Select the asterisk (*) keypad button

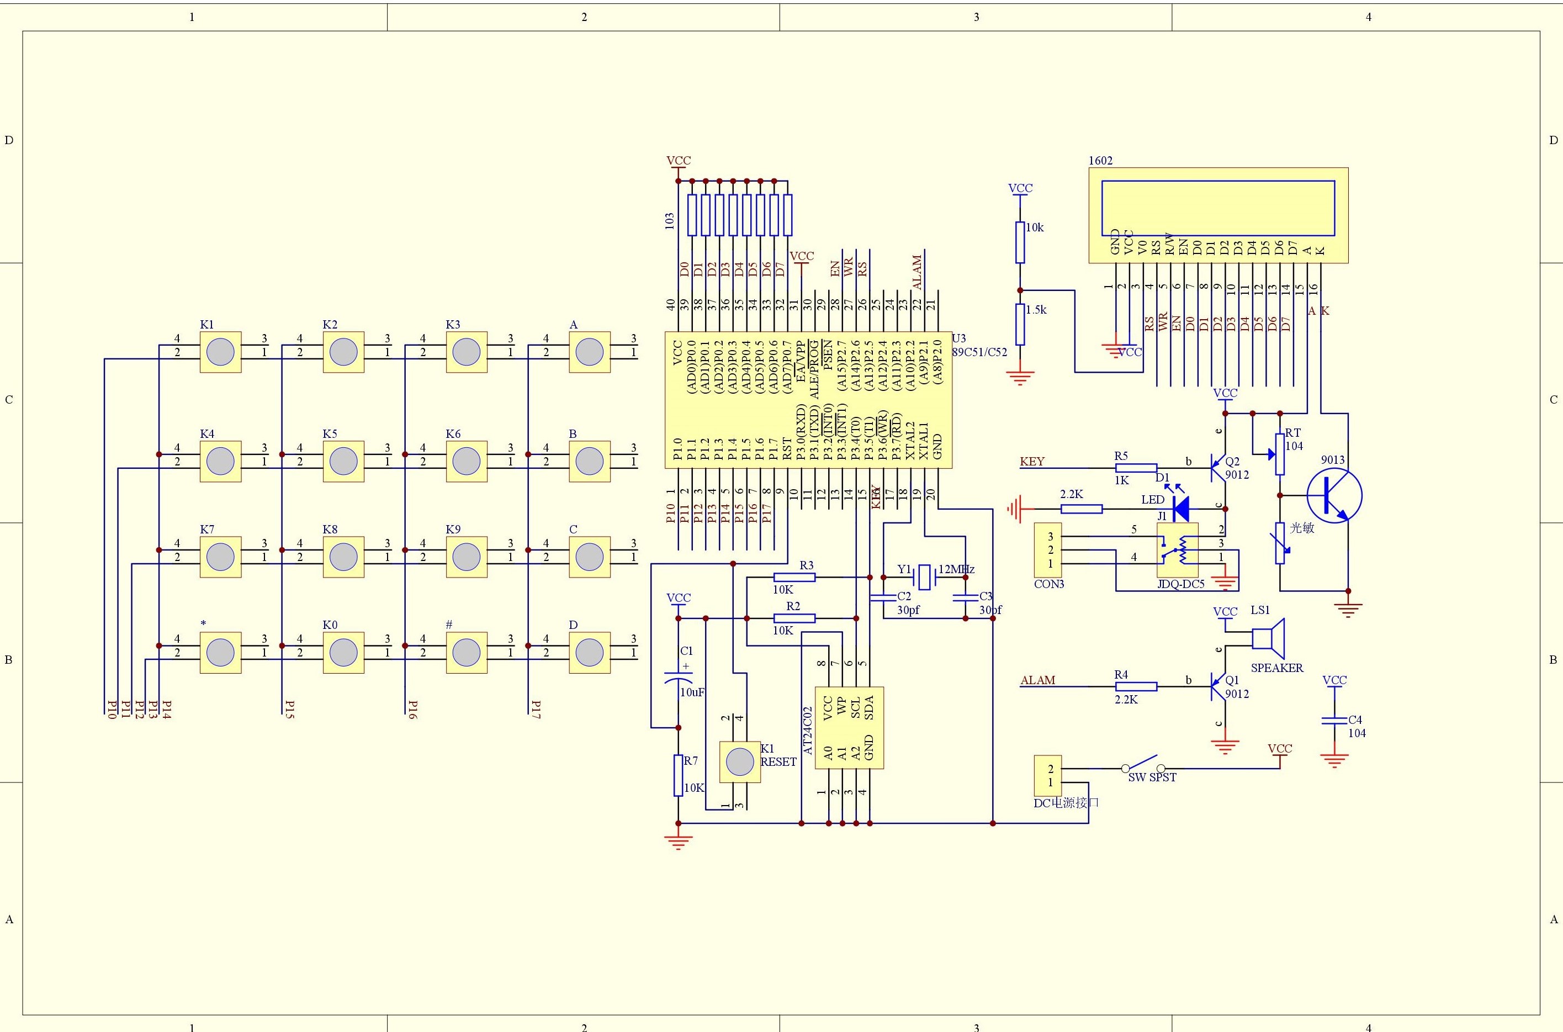point(220,652)
